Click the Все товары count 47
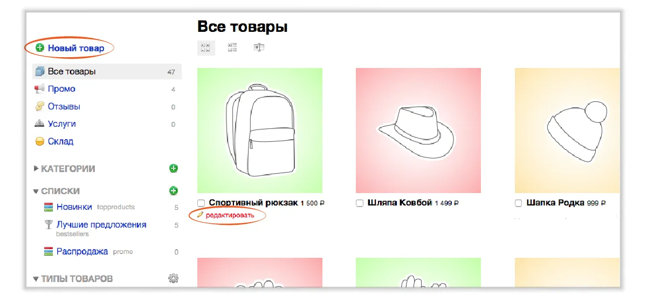This screenshot has height=302, width=647. pyautogui.click(x=171, y=72)
